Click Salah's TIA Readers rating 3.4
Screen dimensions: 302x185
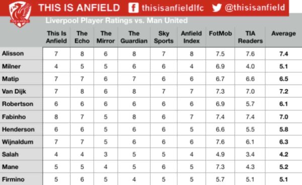point(250,154)
